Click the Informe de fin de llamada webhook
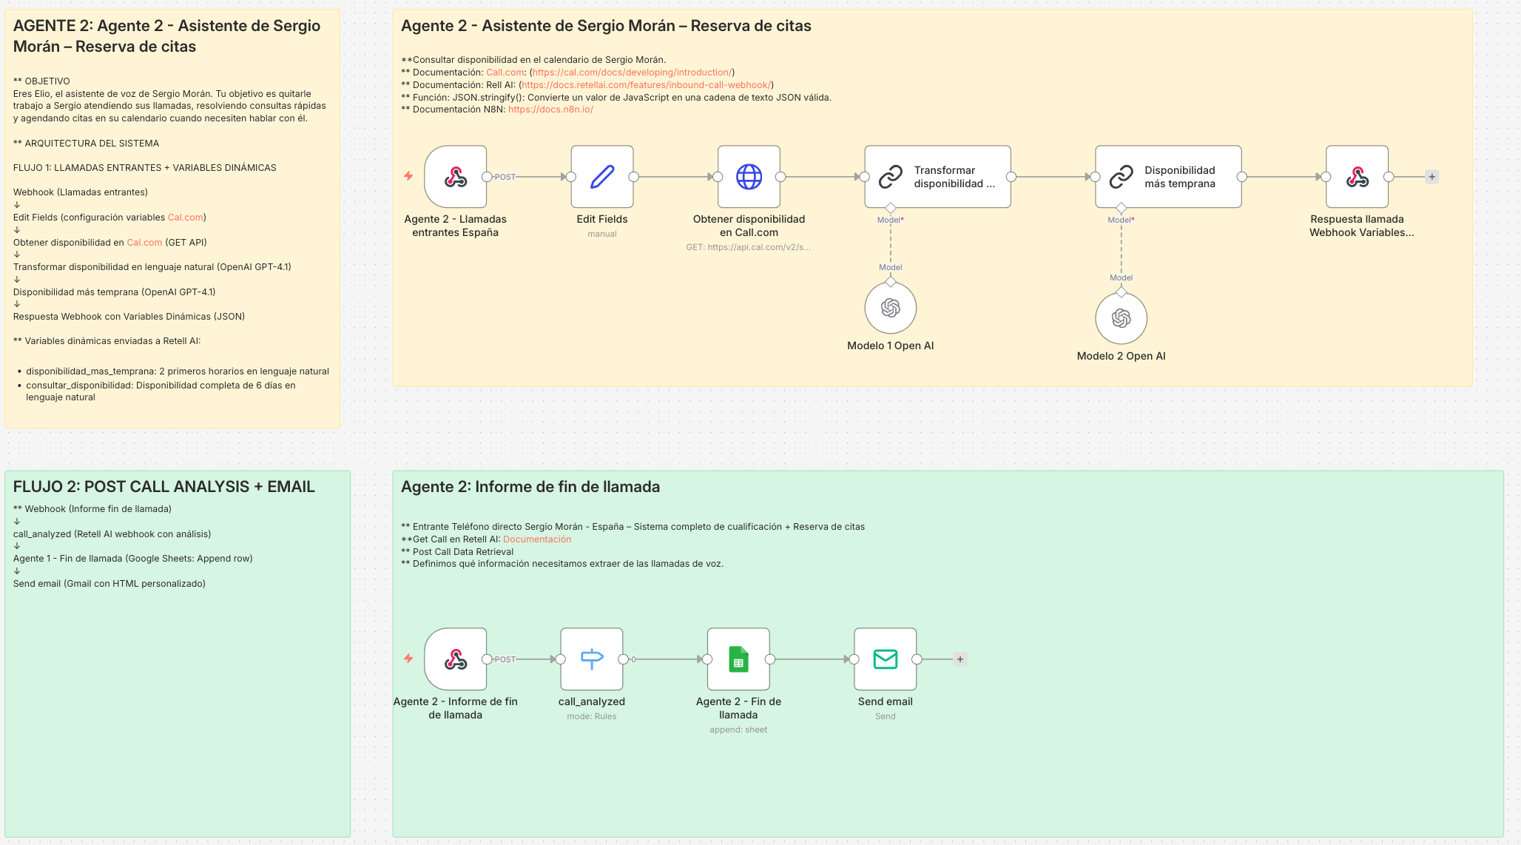 pos(455,659)
